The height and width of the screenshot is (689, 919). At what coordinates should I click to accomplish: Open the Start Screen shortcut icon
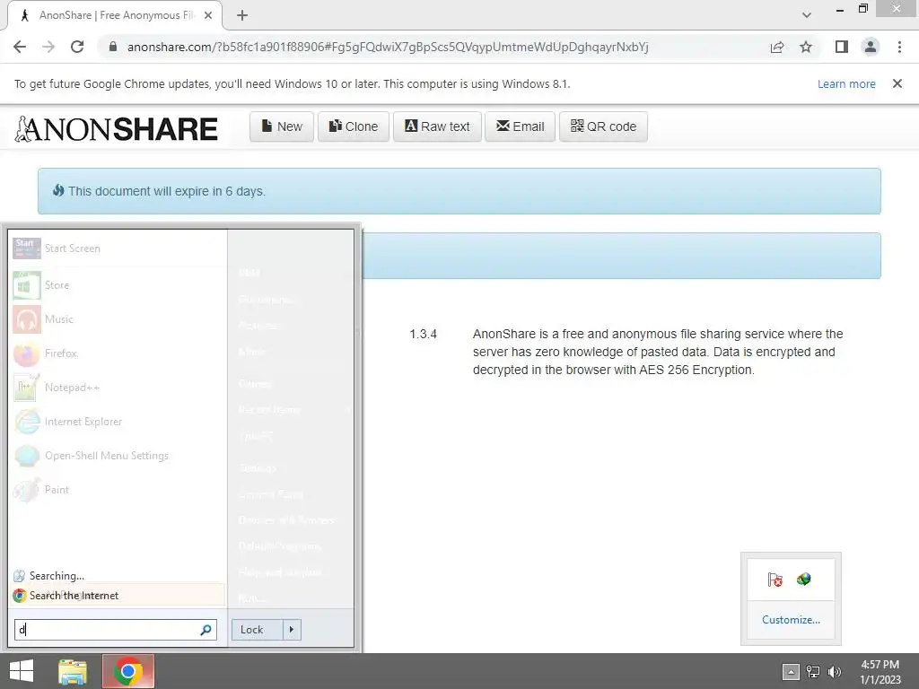pyautogui.click(x=27, y=249)
